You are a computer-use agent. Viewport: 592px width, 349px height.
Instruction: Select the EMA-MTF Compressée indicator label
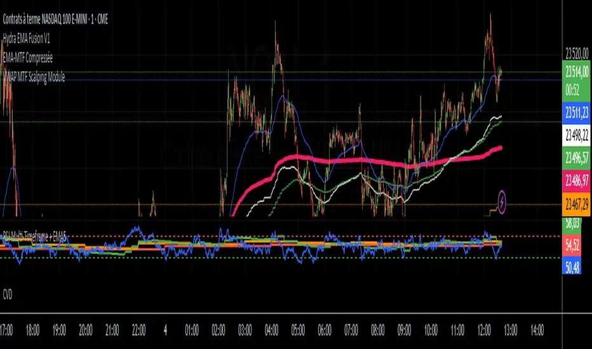pos(27,58)
